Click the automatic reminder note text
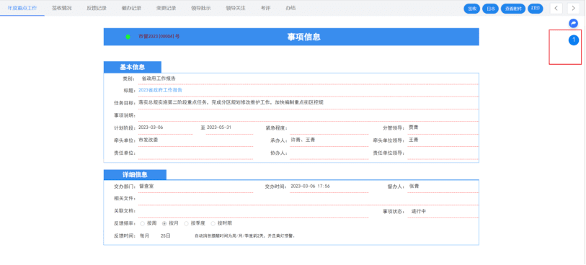Image resolution: width=586 pixels, height=265 pixels. click(x=245, y=236)
